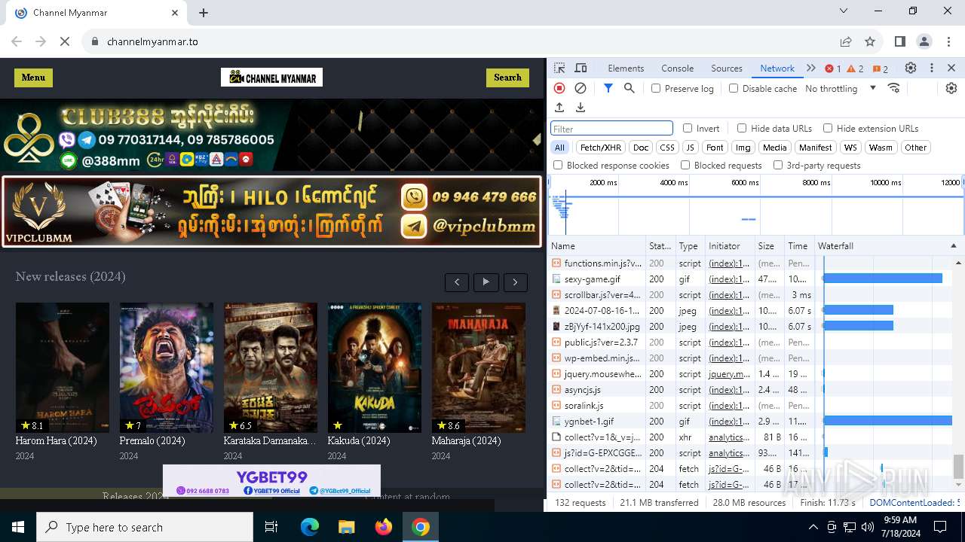Switch to the Console tab
The height and width of the screenshot is (542, 965).
coord(677,68)
